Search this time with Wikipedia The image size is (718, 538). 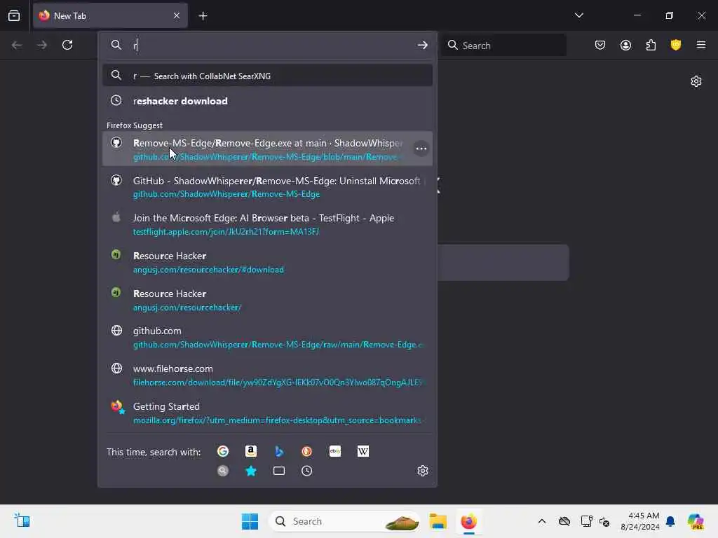pos(363,452)
